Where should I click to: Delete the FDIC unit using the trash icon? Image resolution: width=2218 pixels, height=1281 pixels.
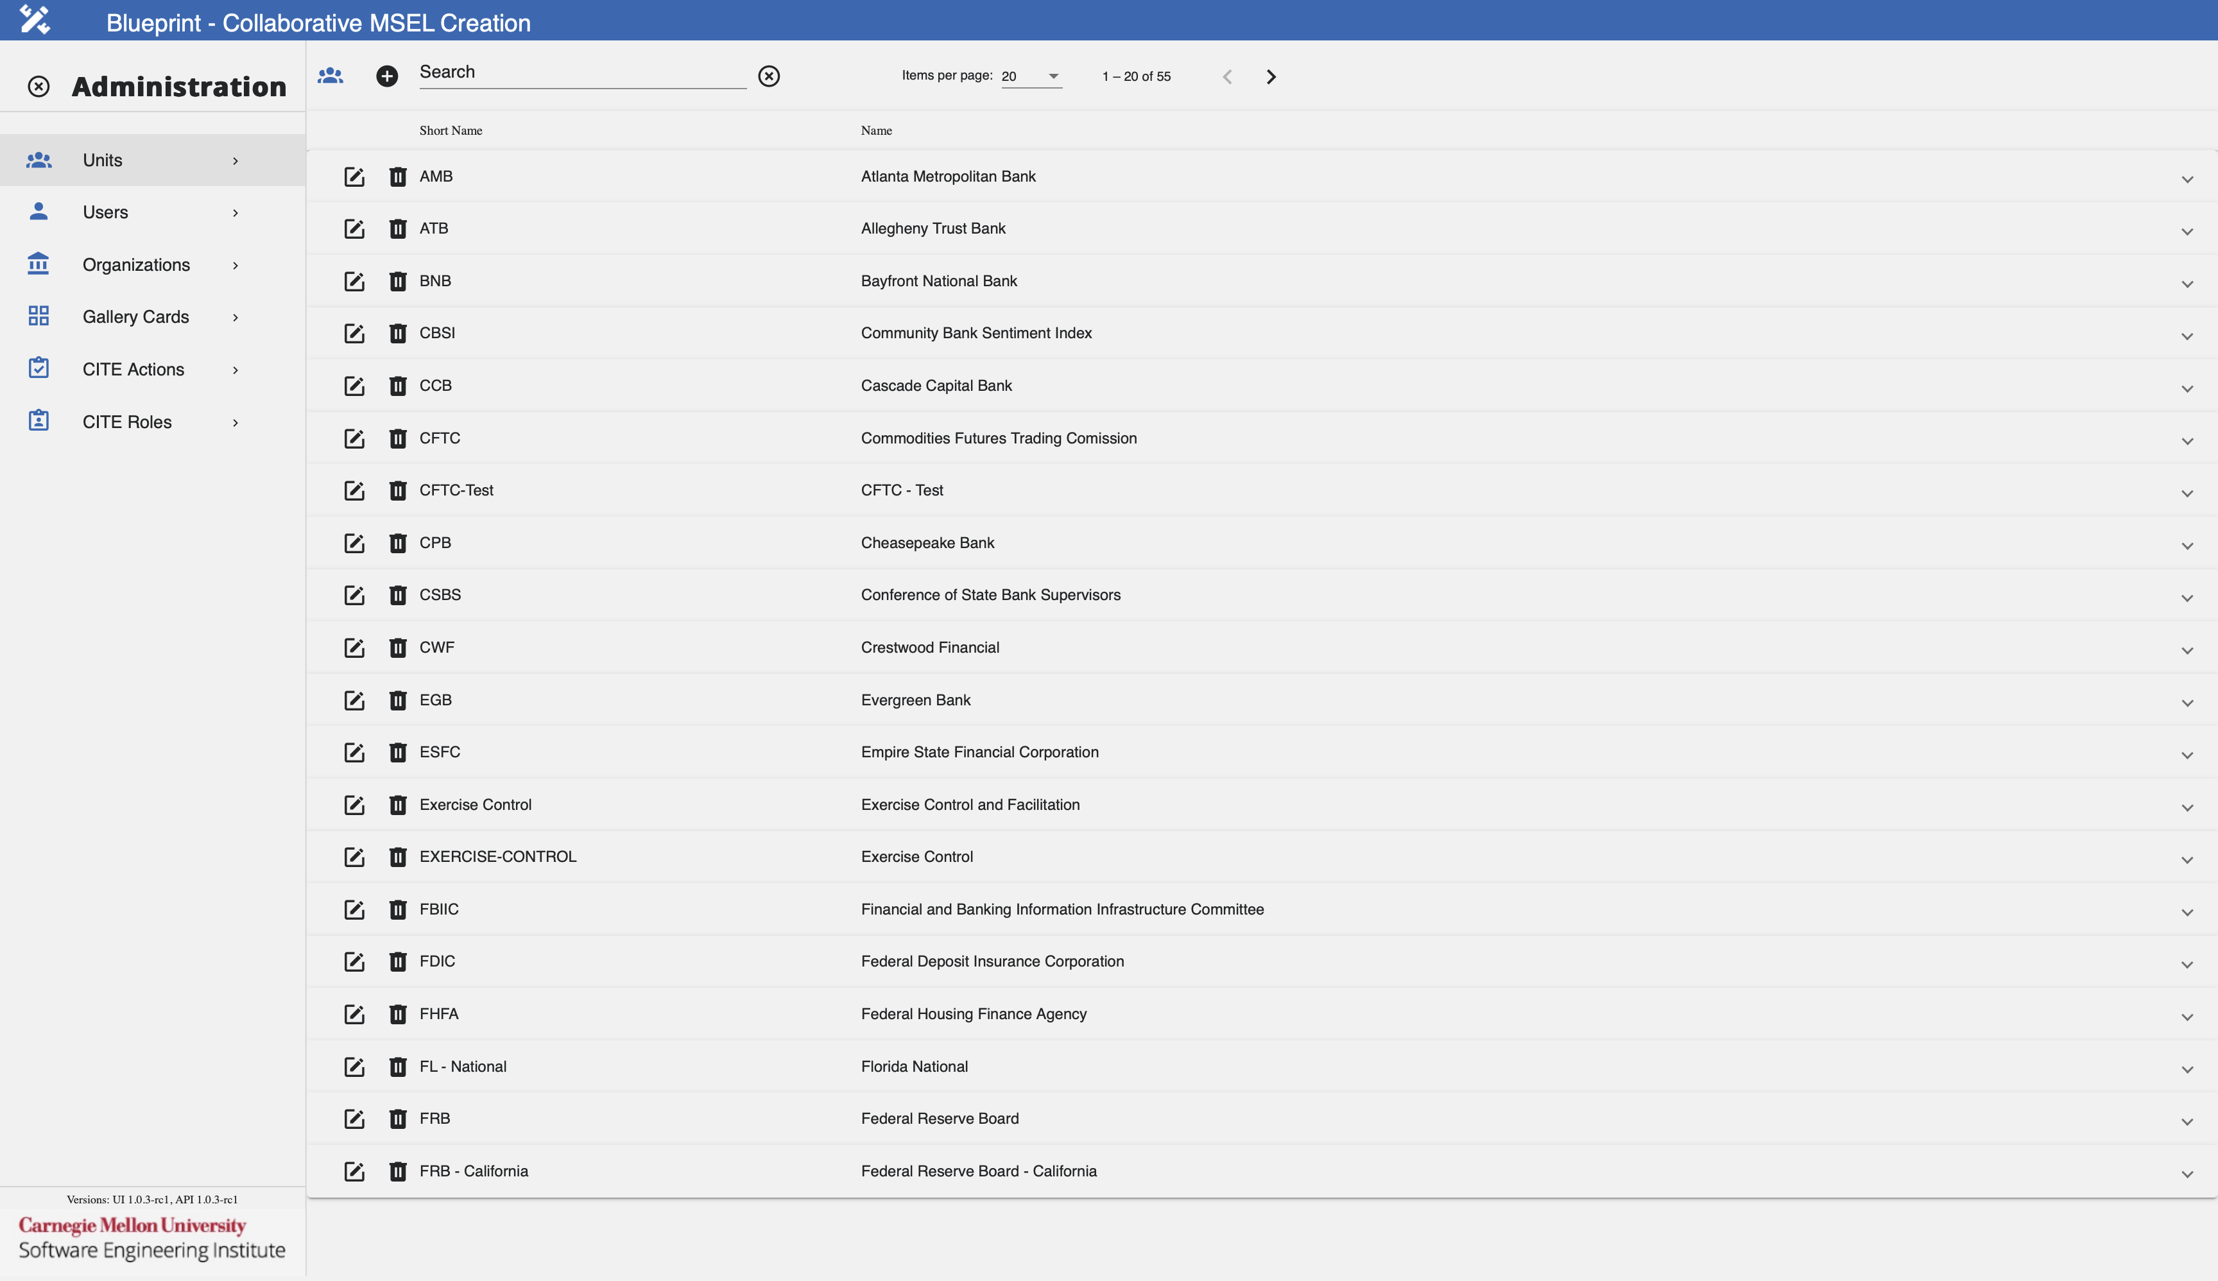coord(398,961)
